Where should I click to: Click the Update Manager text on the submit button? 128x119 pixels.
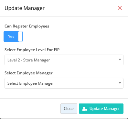[x=105, y=109]
